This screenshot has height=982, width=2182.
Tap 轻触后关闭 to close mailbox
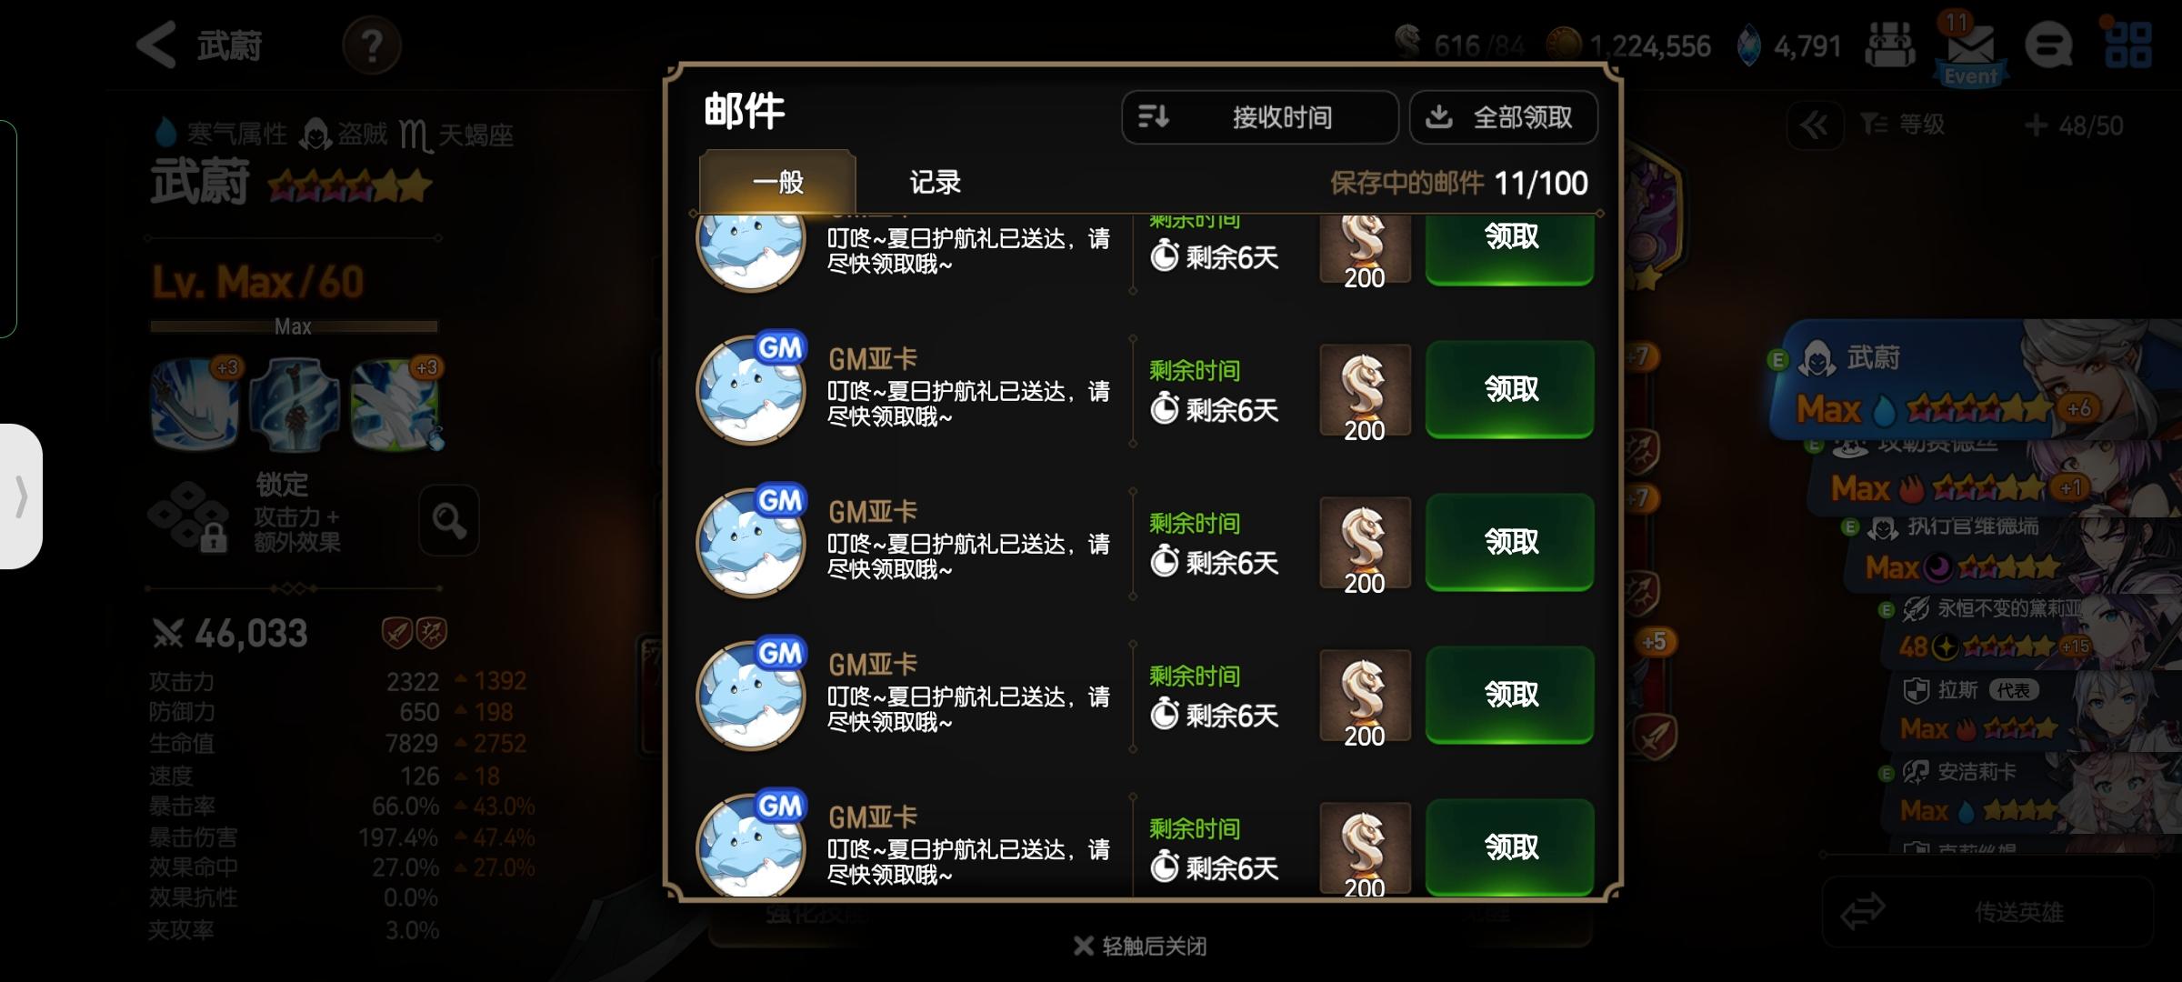(1140, 947)
